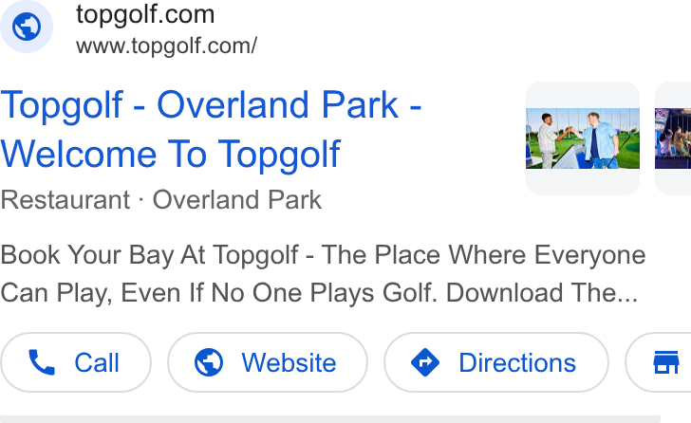Click the storefront icon button
This screenshot has height=423, width=691.
666,362
